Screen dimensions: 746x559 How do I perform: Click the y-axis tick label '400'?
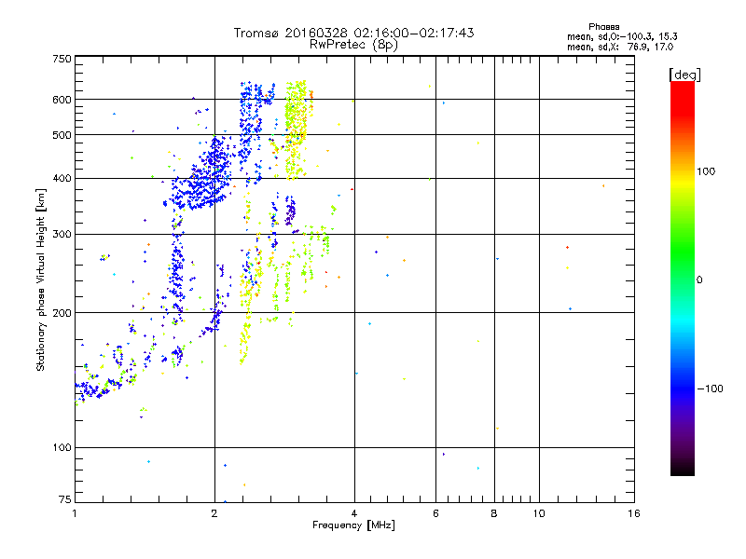pos(62,178)
